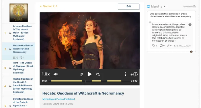Click the Section 2 label

49,6
